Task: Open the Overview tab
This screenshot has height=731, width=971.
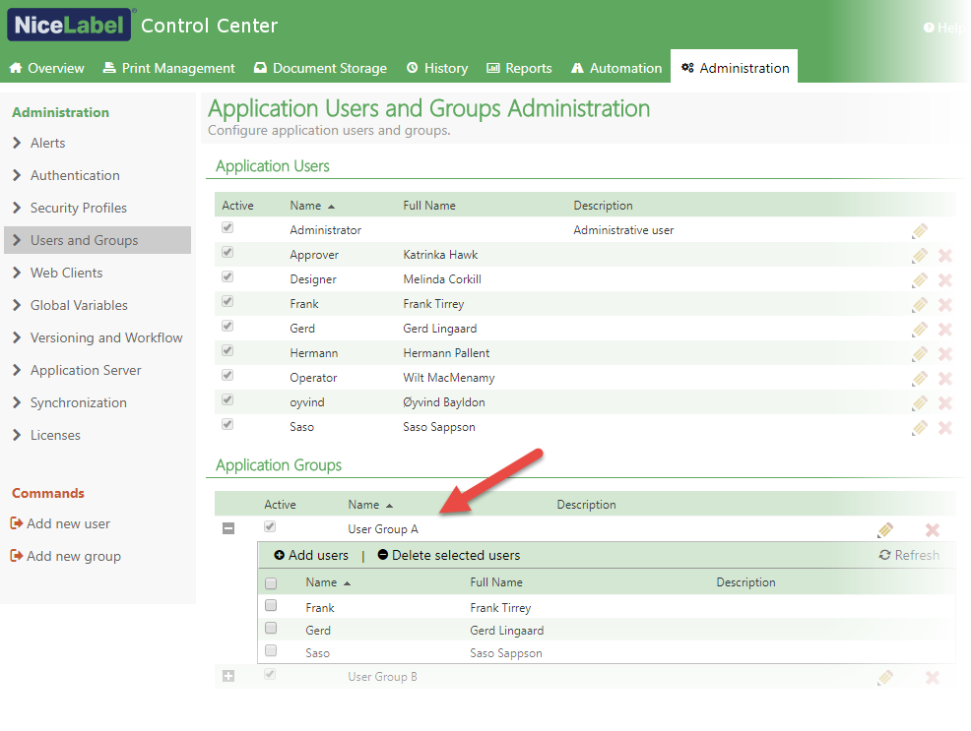Action: [47, 68]
